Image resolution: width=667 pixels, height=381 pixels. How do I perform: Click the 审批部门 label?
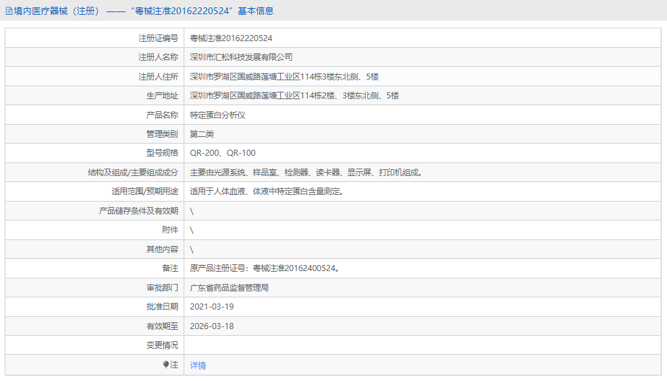point(162,288)
